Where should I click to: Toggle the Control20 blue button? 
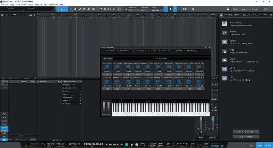pyautogui.click(x=199, y=82)
